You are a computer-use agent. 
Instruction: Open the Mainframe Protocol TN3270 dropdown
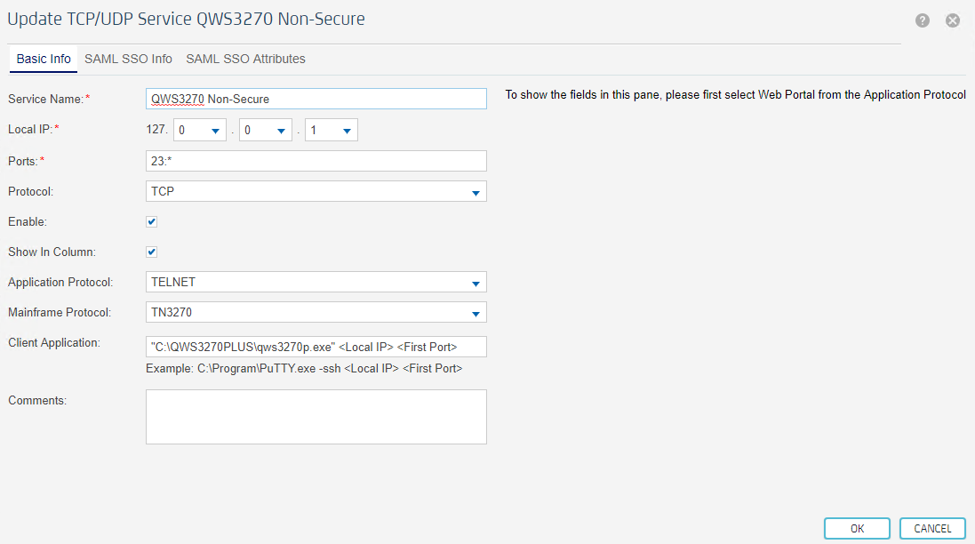tap(316, 312)
